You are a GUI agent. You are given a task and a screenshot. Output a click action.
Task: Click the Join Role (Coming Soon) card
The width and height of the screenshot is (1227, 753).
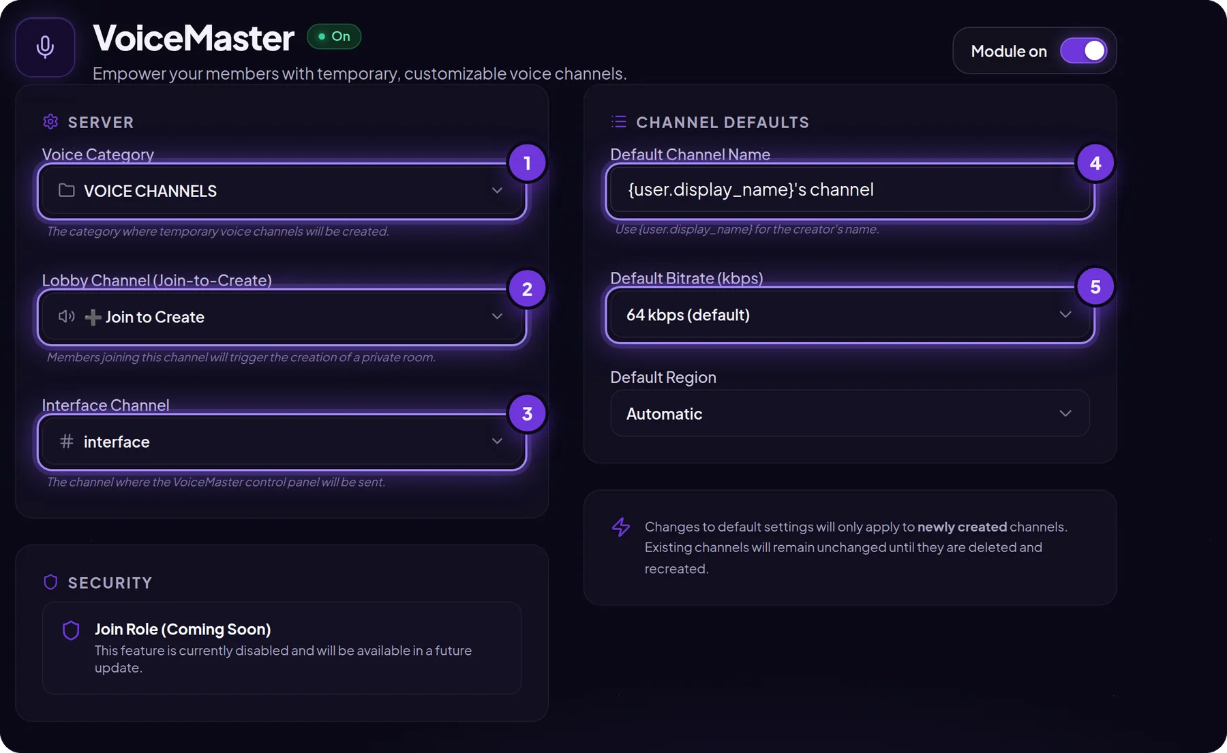point(282,648)
